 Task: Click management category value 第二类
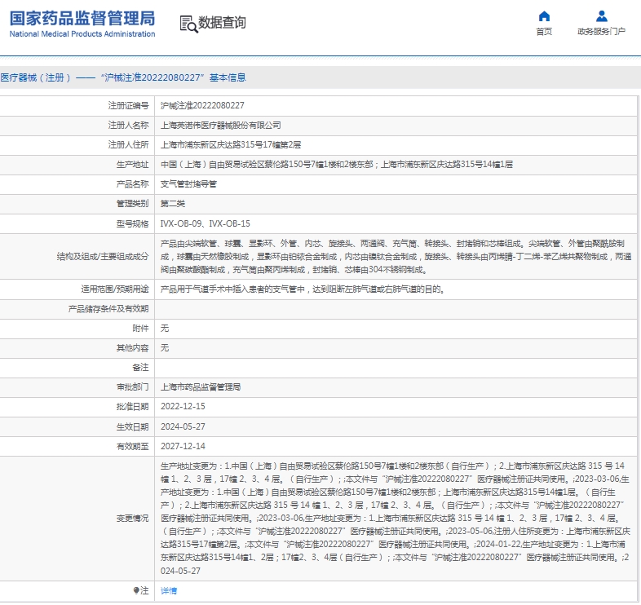(173, 204)
